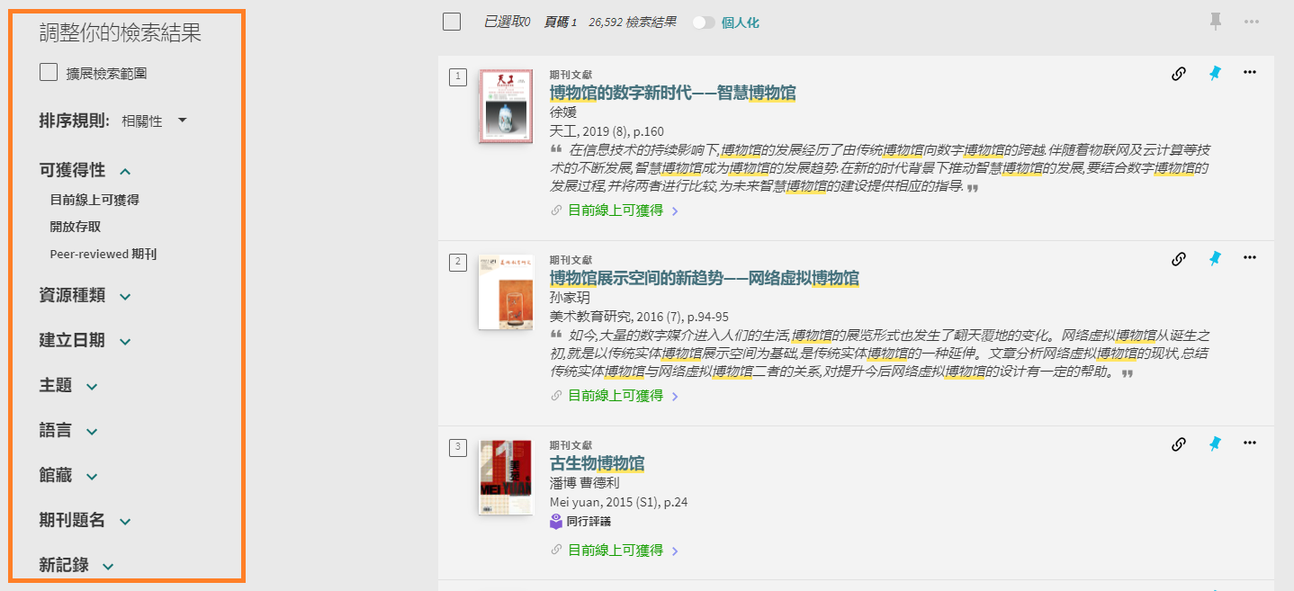
Task: Toggle the 個人化 switch
Action: click(x=704, y=22)
